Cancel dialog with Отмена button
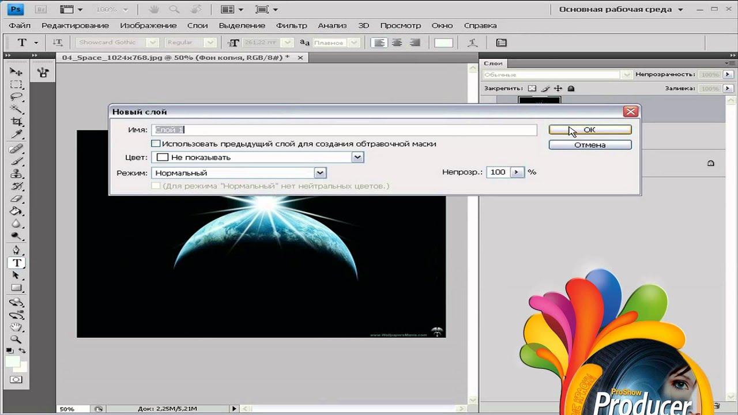Viewport: 738px width, 415px height. coord(590,145)
